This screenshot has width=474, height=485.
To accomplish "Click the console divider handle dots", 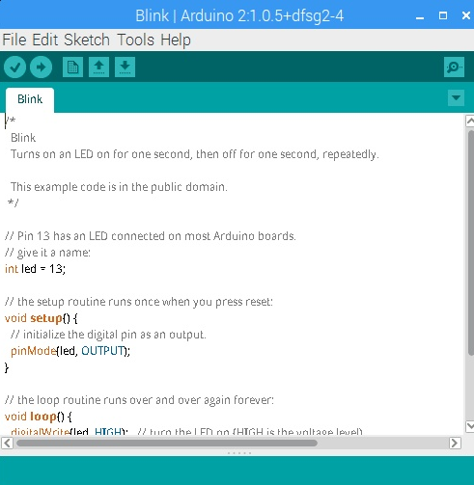I will coord(239,453).
